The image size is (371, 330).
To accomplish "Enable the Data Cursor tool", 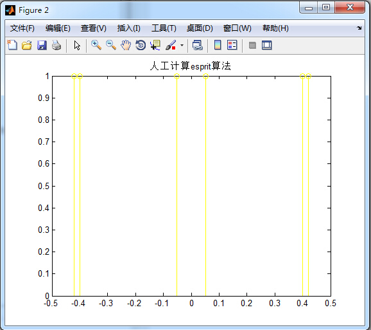I will pos(155,45).
